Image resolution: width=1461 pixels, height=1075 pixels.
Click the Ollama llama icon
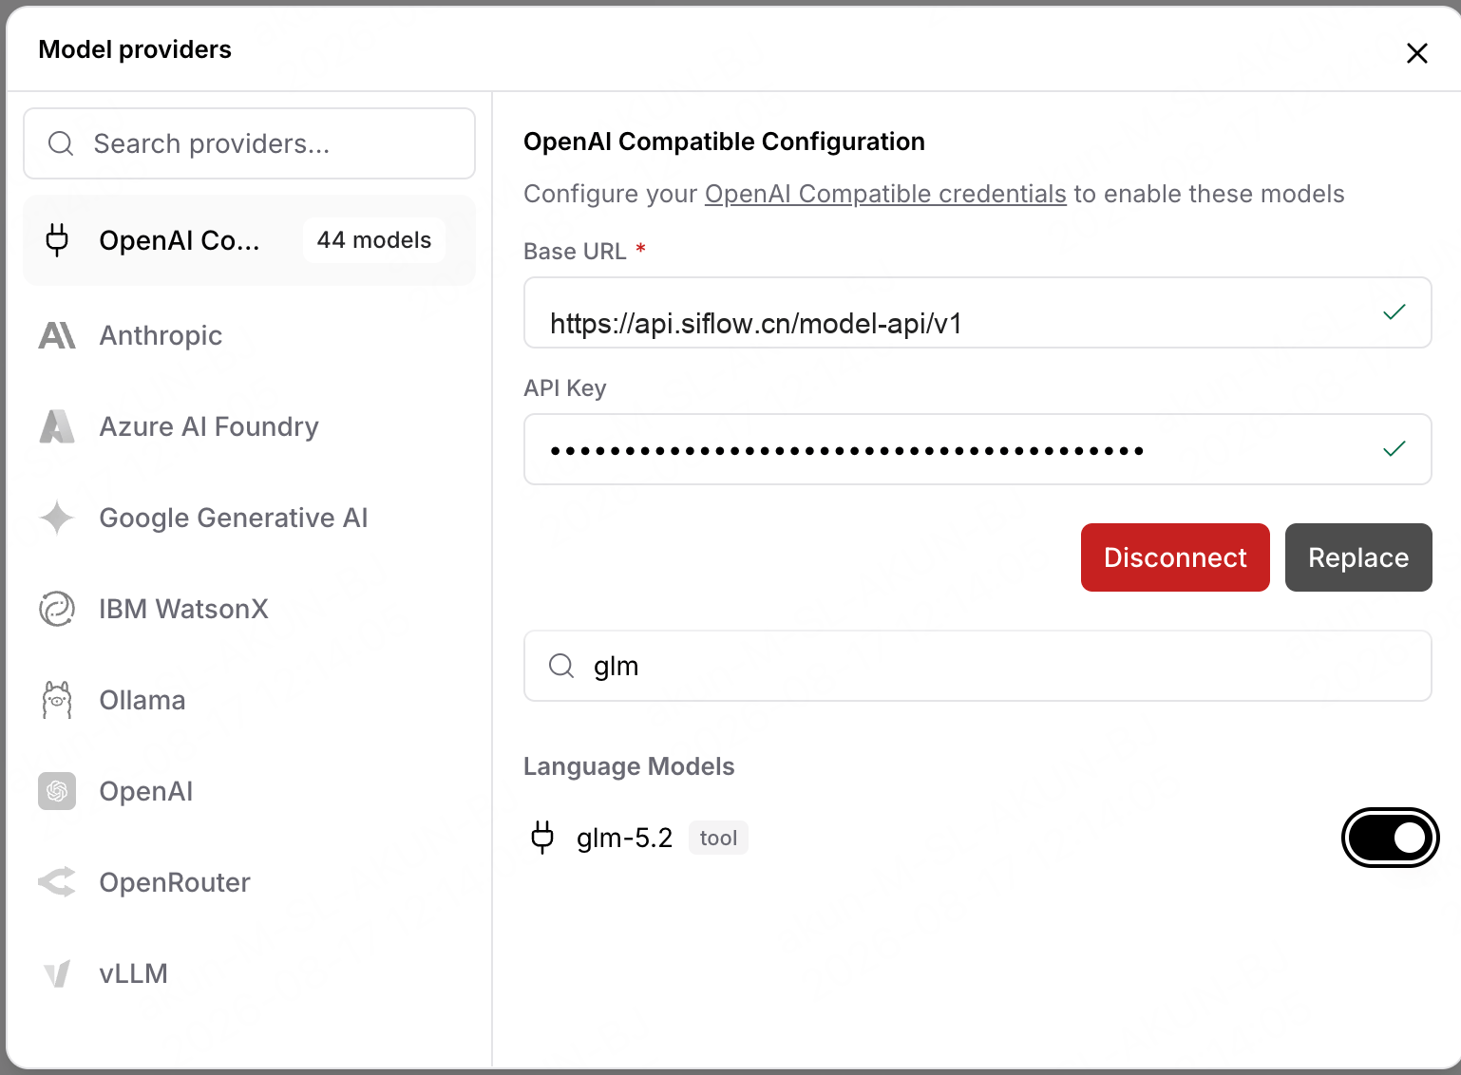coord(57,700)
